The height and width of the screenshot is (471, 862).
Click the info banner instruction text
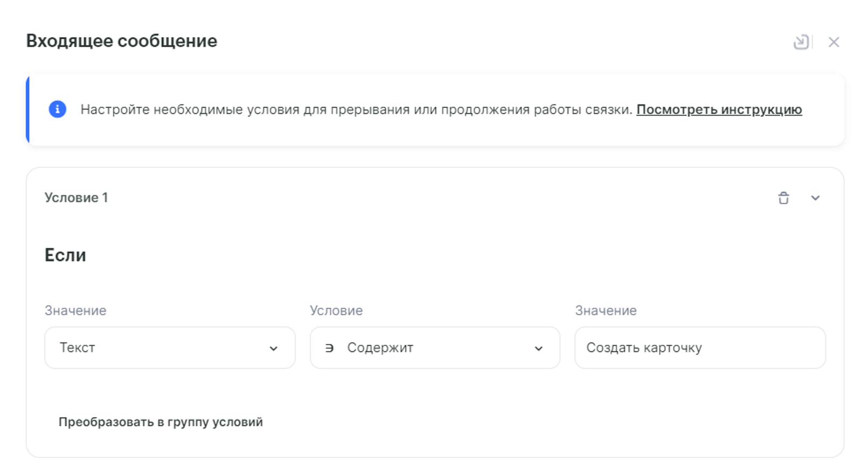[356, 109]
